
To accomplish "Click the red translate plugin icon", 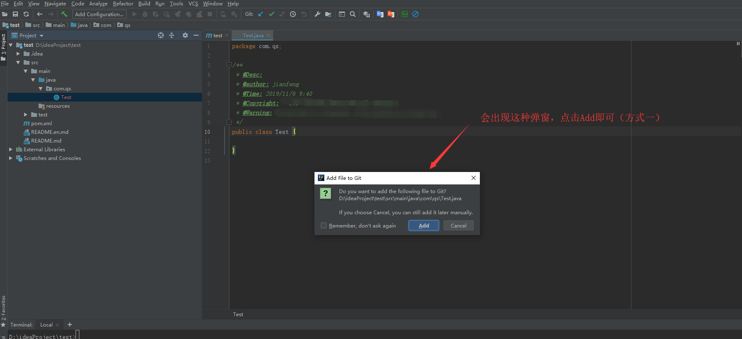I will tap(391, 14).
